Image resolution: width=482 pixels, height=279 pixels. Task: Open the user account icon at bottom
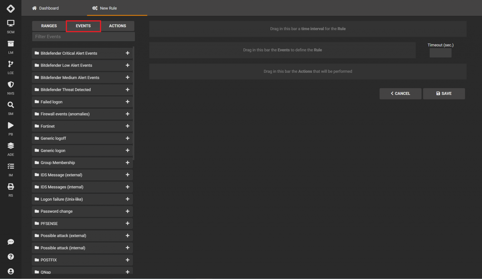coord(10,271)
